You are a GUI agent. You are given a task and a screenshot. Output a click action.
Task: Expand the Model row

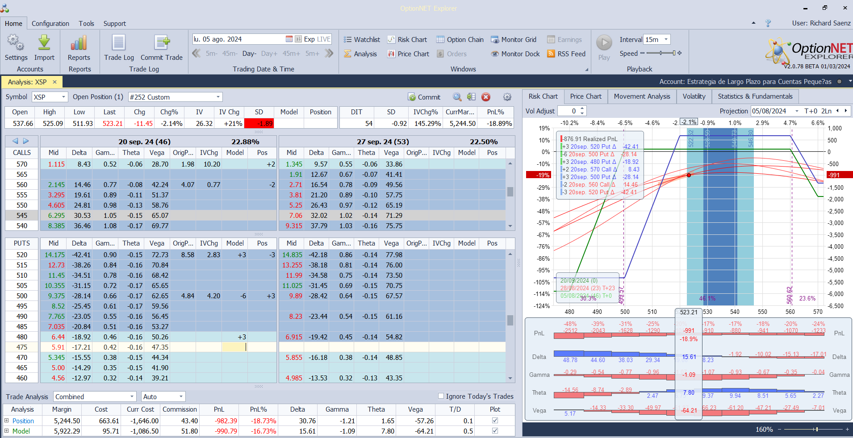pyautogui.click(x=7, y=431)
